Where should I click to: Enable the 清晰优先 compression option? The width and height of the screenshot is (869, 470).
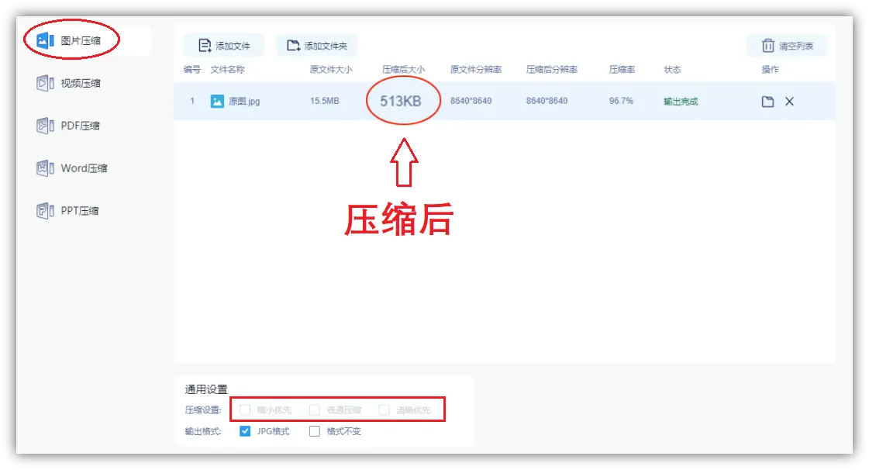point(384,410)
